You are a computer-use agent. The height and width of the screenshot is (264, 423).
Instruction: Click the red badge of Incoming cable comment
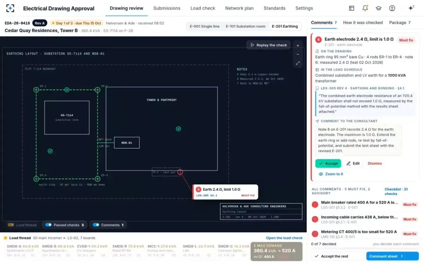(x=315, y=219)
